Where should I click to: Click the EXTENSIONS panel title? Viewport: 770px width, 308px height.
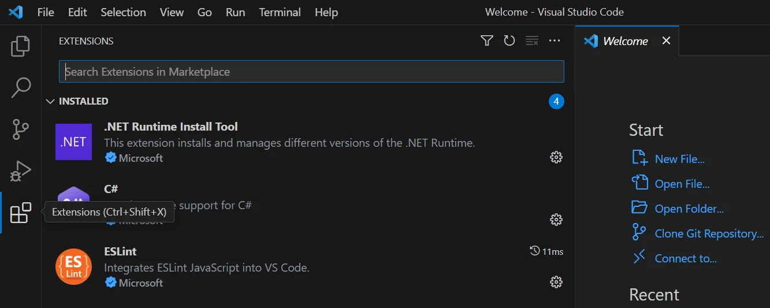(86, 41)
